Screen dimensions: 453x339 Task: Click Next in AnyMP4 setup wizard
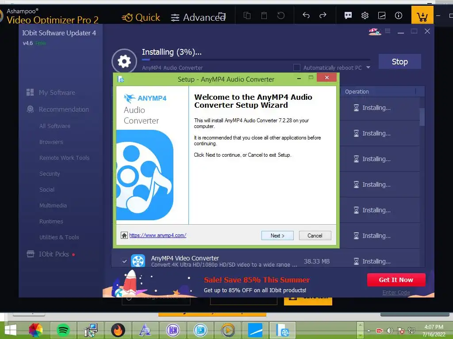(x=277, y=236)
